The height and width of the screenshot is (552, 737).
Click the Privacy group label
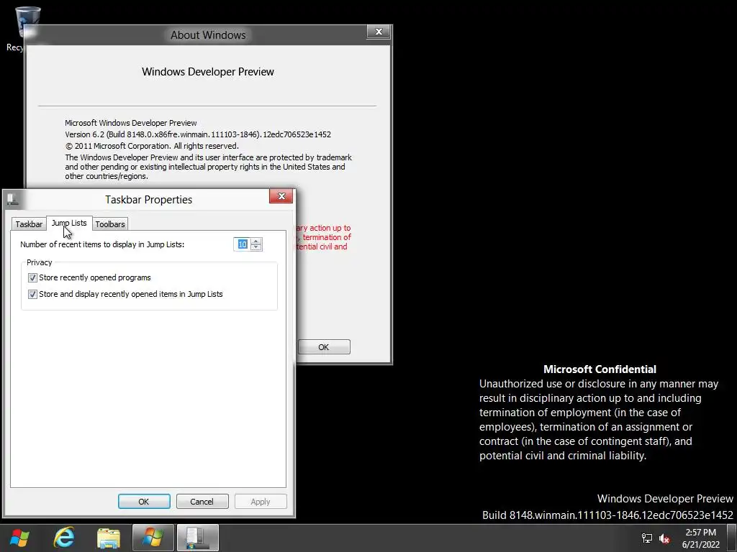[40, 262]
